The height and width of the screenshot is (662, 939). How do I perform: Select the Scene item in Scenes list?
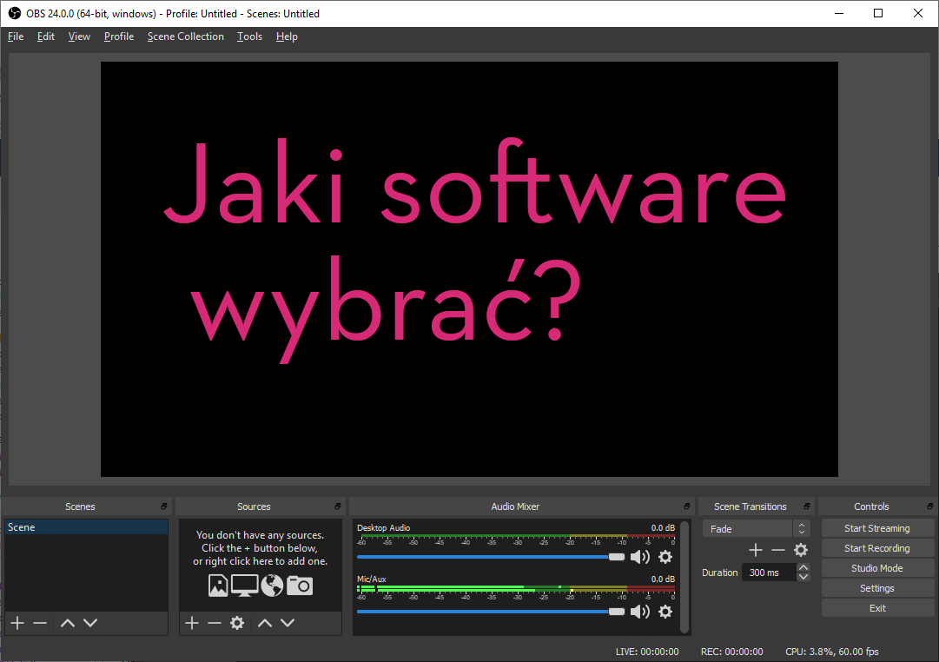[86, 527]
